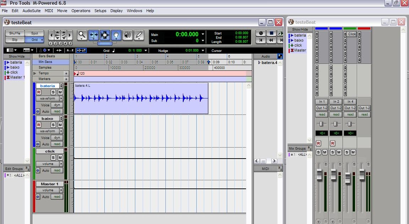The image size is (409, 224).
Task: Mute the baixo track in Edit window
Action: tap(60, 125)
